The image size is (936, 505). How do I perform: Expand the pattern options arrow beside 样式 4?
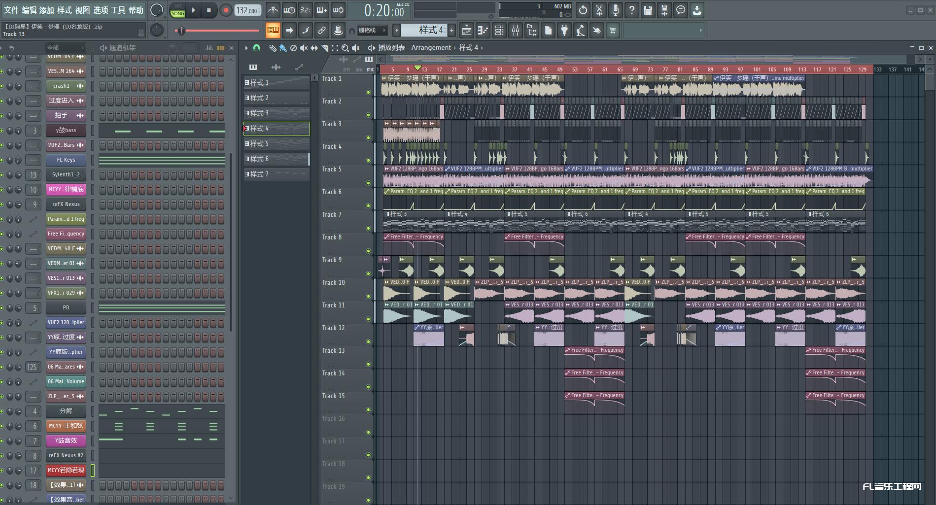(396, 31)
